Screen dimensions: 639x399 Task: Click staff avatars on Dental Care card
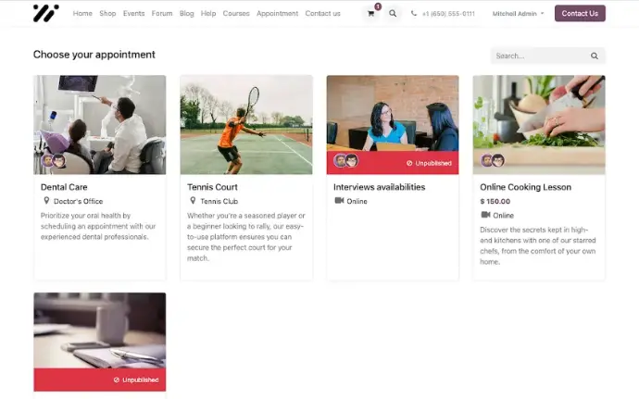click(x=53, y=160)
